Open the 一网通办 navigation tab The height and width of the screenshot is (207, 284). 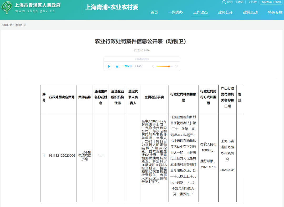pos(175,12)
